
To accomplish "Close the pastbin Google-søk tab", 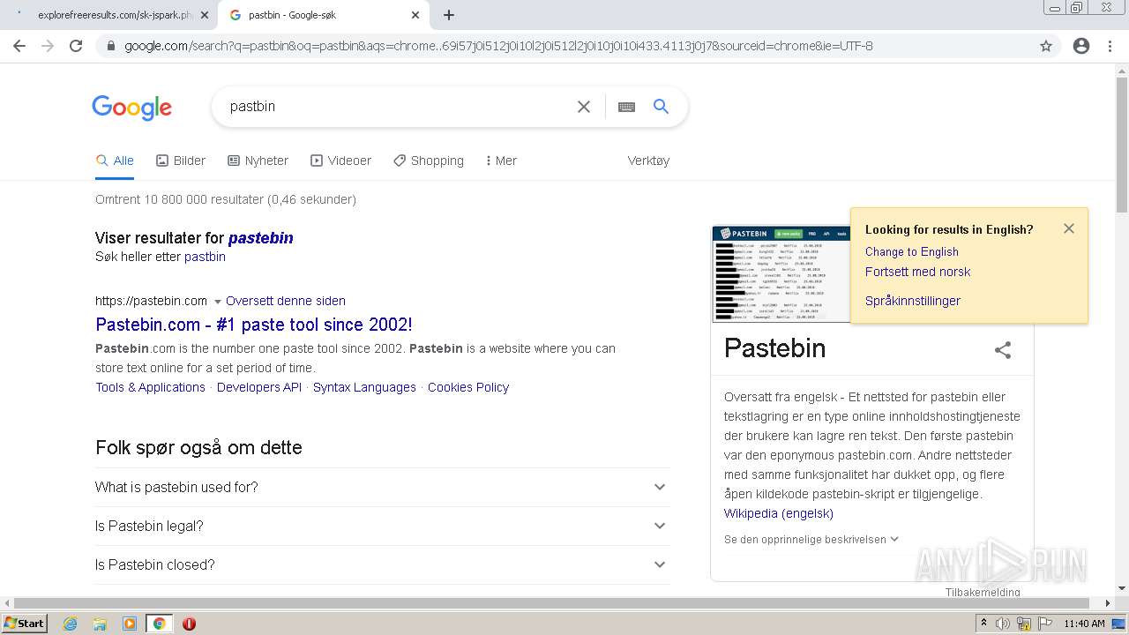I will (415, 15).
